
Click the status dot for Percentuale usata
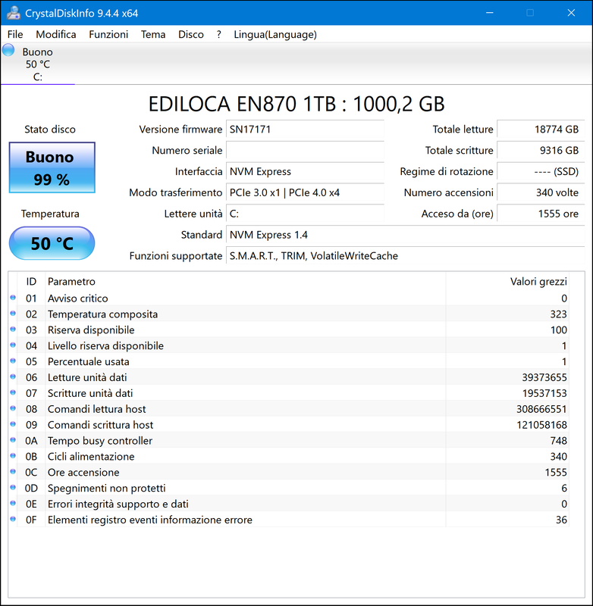[13, 361]
